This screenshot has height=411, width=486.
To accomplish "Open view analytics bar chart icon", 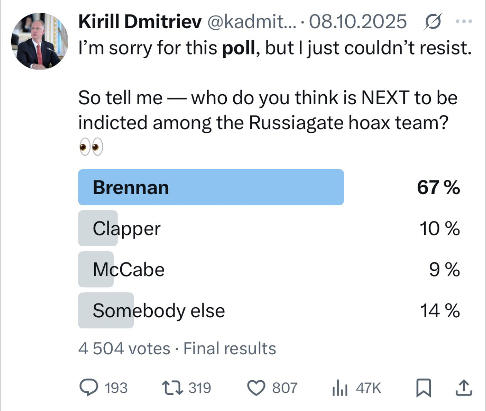I will 340,387.
